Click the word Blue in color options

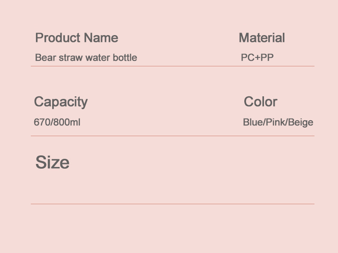tap(252, 122)
